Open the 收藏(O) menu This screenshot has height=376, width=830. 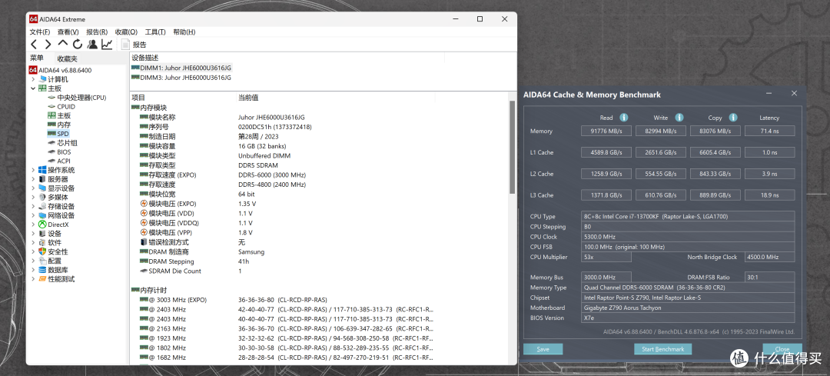pos(126,32)
